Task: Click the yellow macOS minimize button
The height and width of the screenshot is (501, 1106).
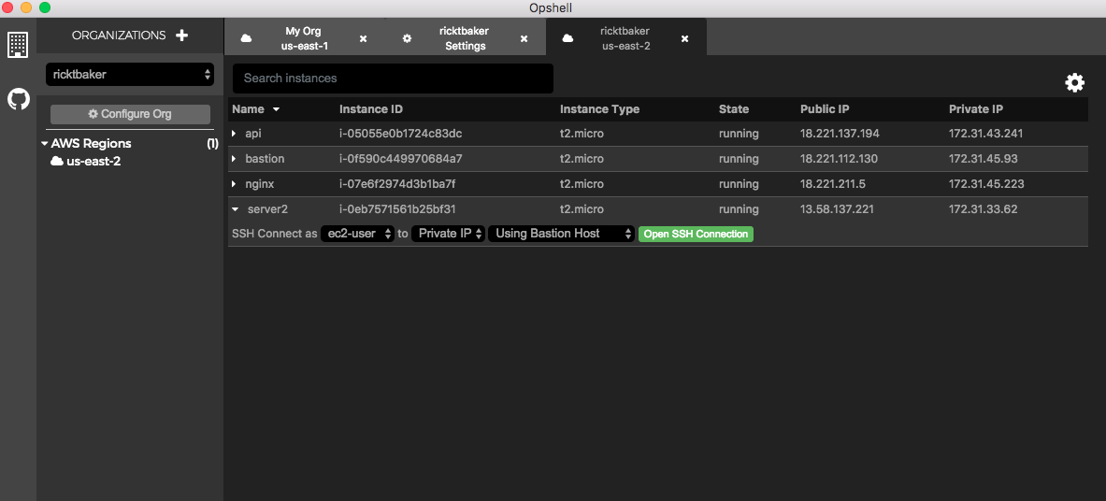Action: pos(26,7)
